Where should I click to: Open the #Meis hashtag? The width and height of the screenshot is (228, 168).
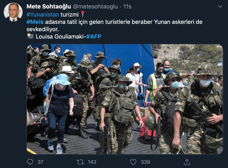(35, 22)
